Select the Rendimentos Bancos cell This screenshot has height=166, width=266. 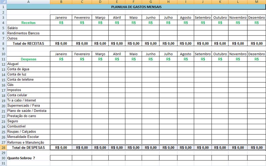click(x=28, y=33)
